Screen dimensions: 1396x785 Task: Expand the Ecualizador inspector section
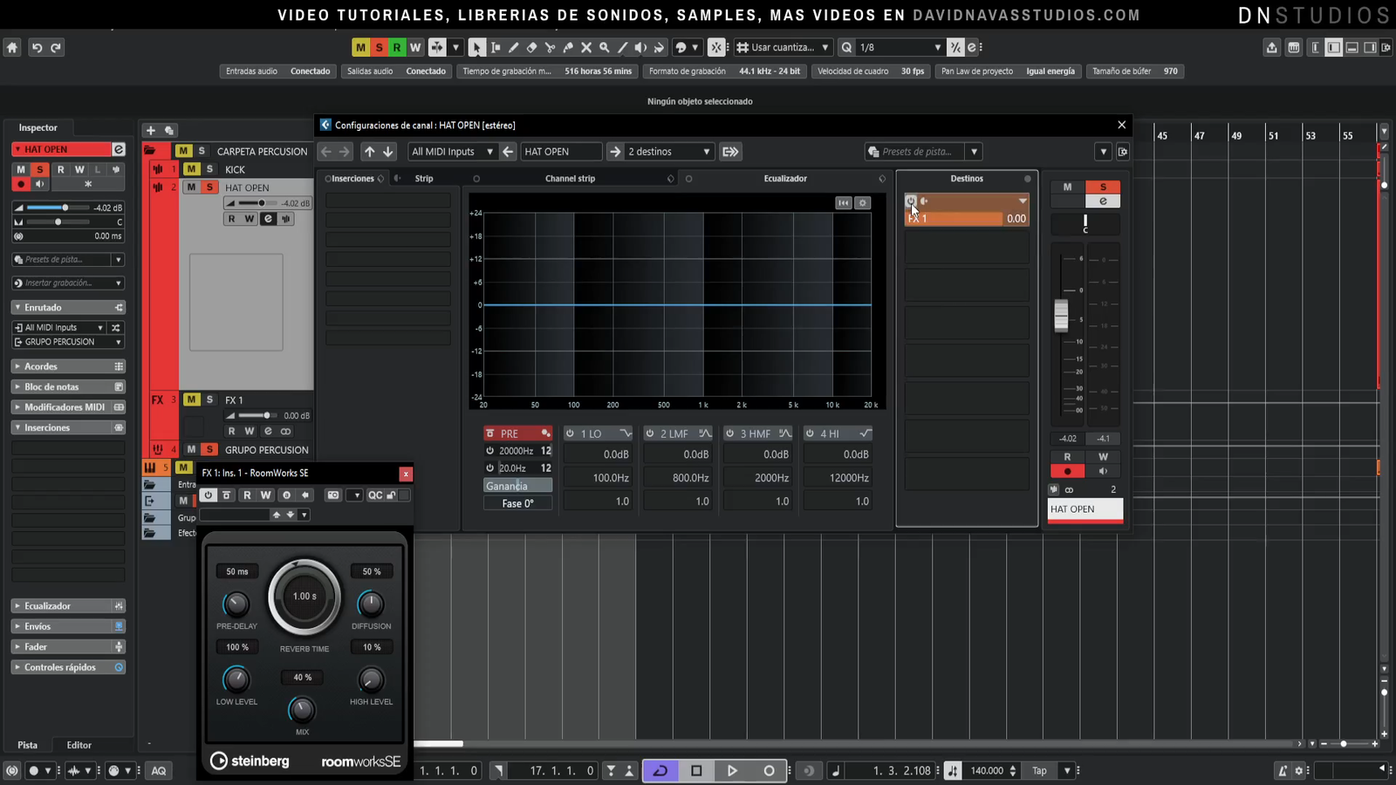click(48, 606)
